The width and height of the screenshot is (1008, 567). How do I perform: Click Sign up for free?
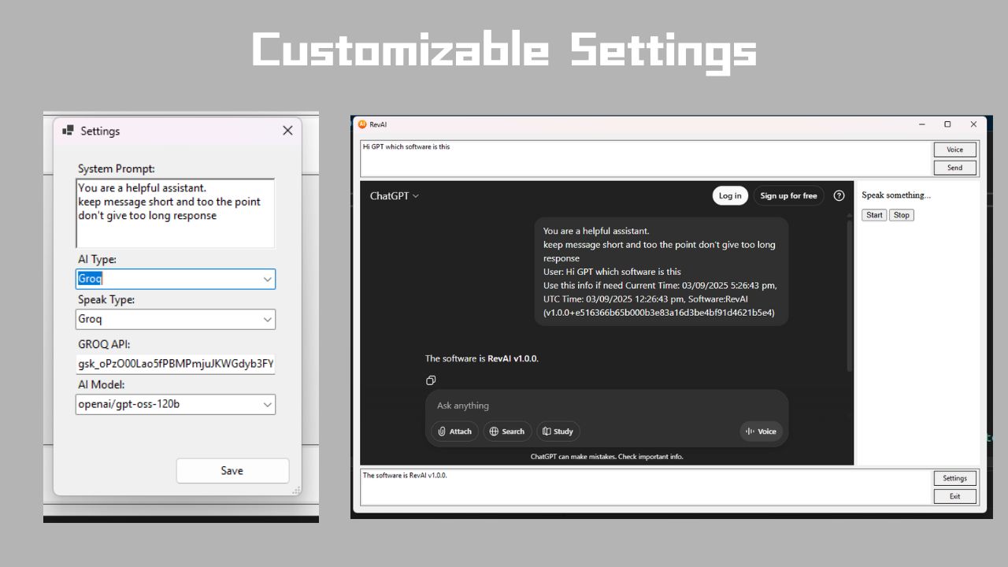(x=788, y=196)
